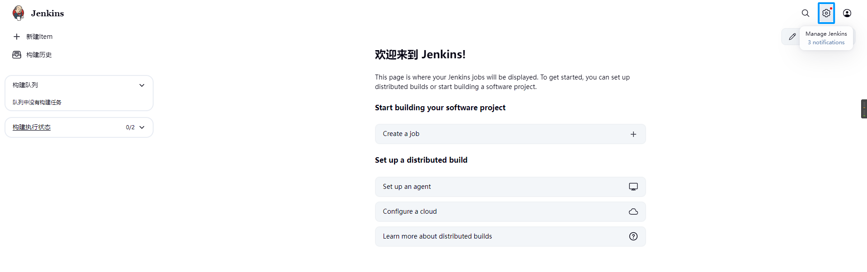Click the 构建历史 tray icon
867x272 pixels.
coord(17,55)
